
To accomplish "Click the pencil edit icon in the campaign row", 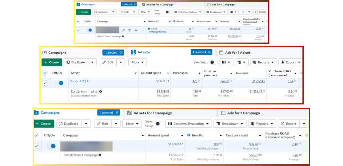I will 124,30.
